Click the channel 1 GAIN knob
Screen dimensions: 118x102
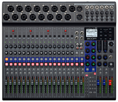pyautogui.click(x=7, y=46)
